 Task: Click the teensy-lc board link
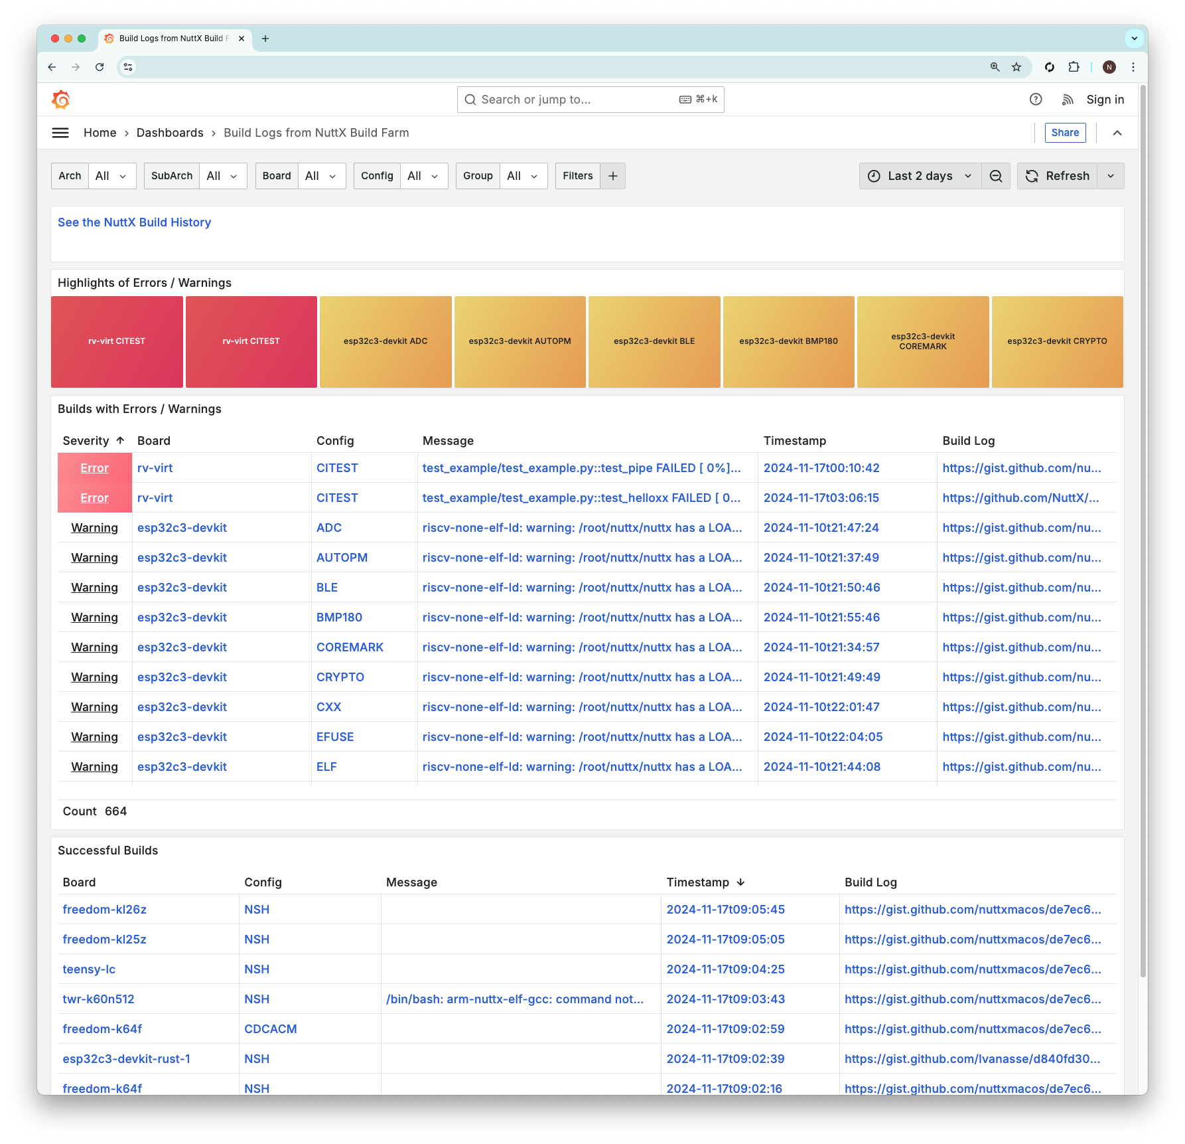[89, 969]
